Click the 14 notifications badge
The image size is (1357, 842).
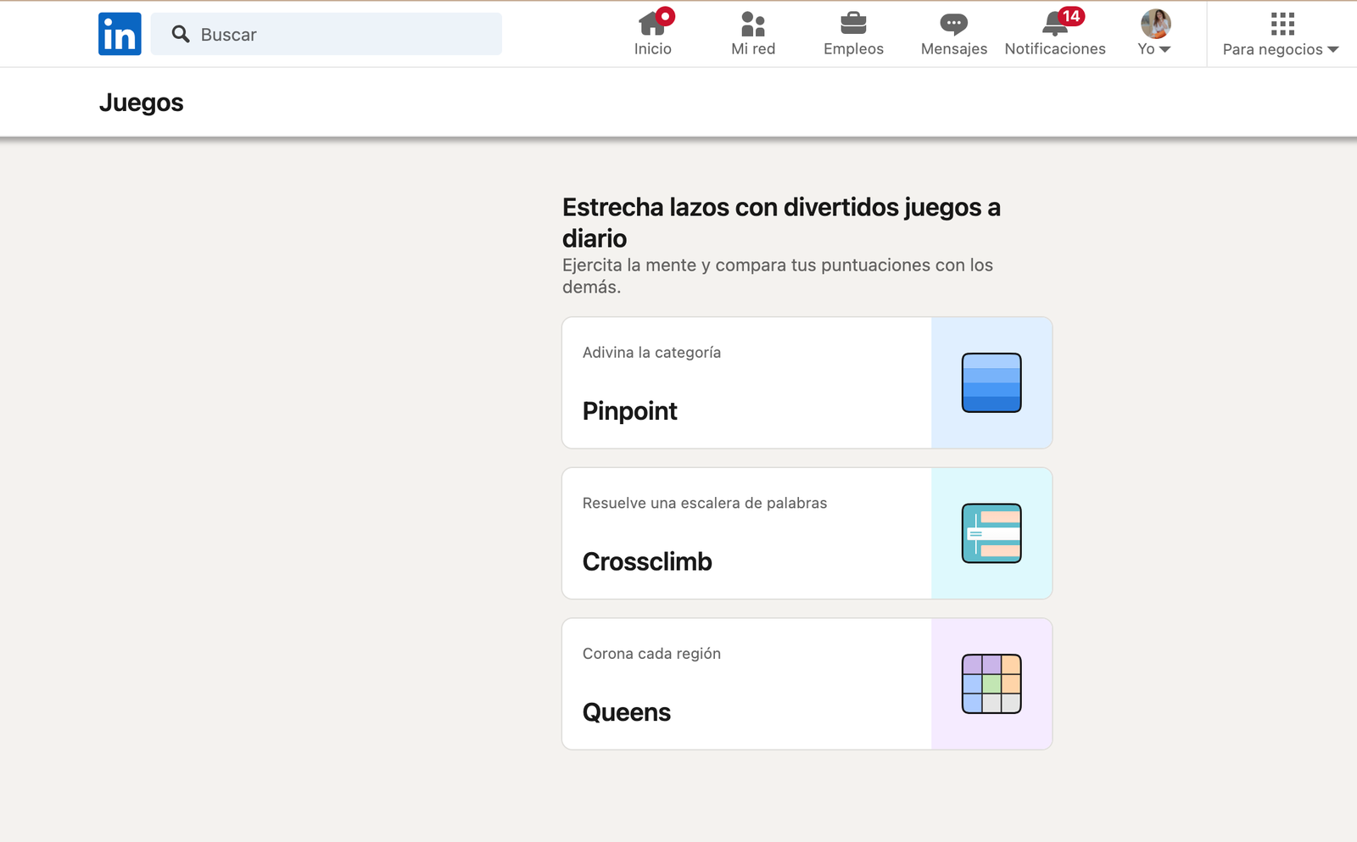click(x=1071, y=16)
